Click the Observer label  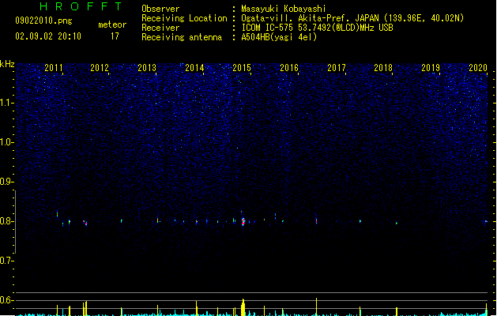pos(160,9)
